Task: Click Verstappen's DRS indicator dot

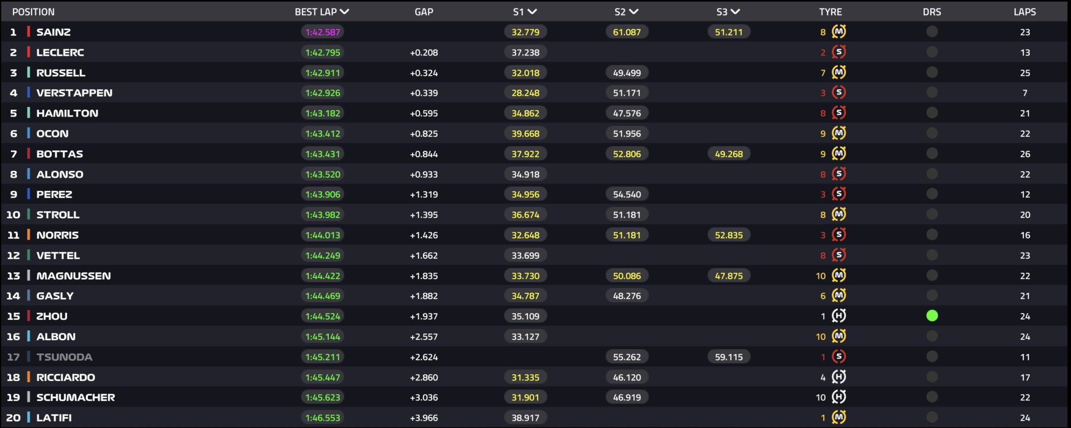Action: point(932,92)
